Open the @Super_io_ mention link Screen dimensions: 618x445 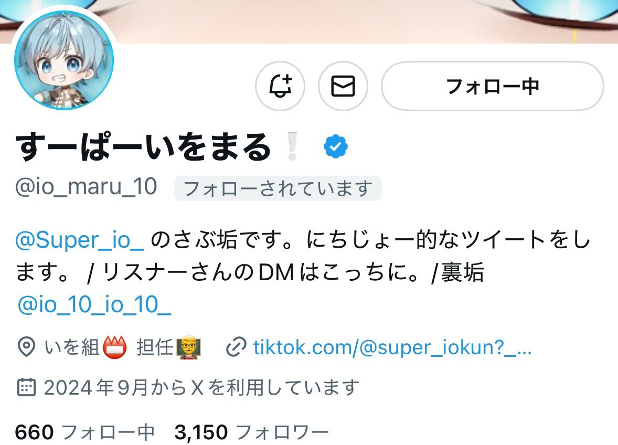[x=80, y=240]
